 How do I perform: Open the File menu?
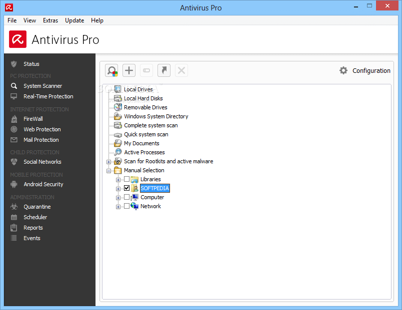12,20
